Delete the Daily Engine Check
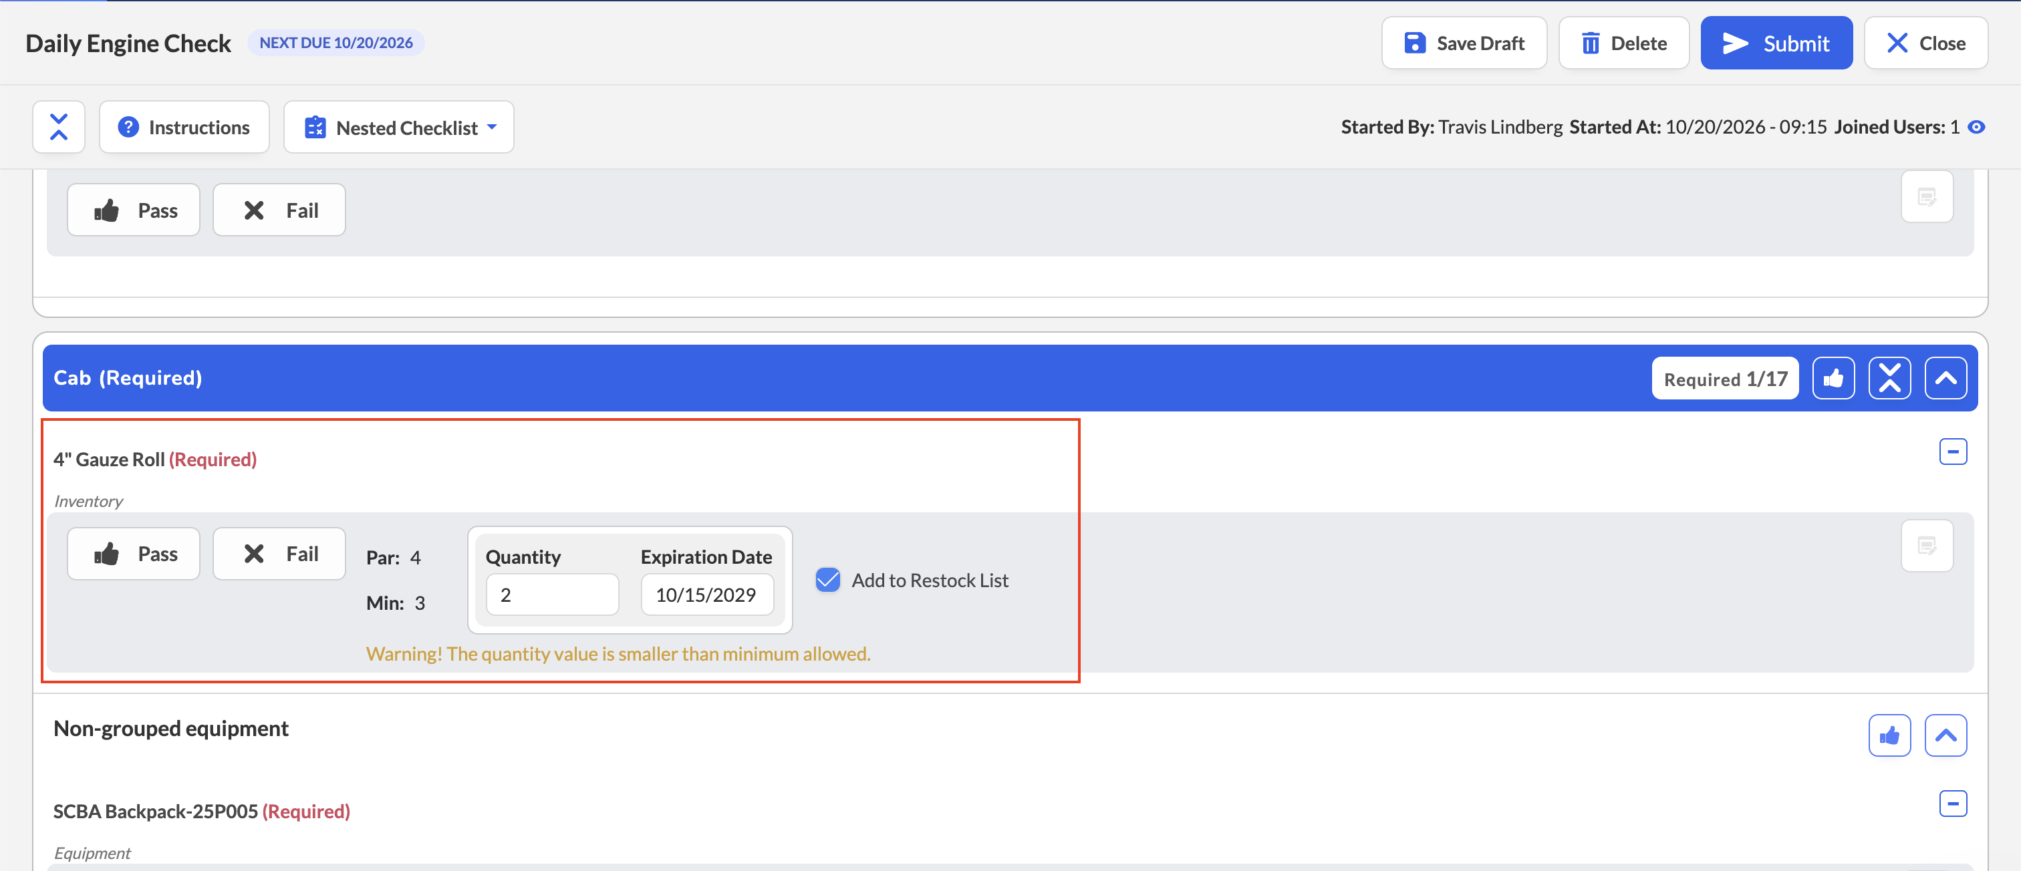Screen dimensions: 2021x871 click(x=1623, y=43)
